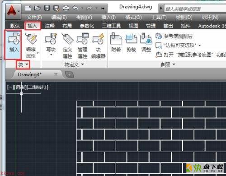Open the 绘图(D) menu
The height and width of the screenshot is (176, 226).
point(184,18)
